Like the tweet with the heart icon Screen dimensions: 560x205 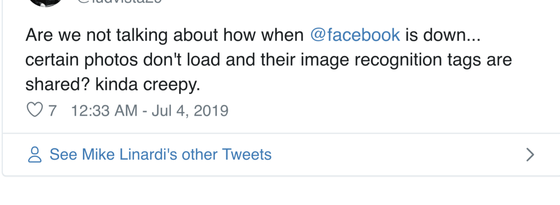coord(35,110)
